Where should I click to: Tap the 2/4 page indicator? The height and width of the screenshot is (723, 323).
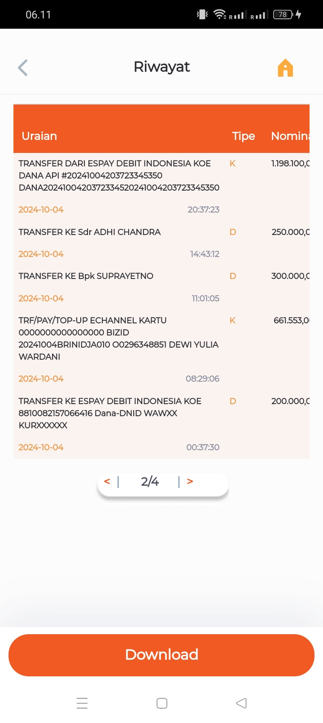pos(150,481)
